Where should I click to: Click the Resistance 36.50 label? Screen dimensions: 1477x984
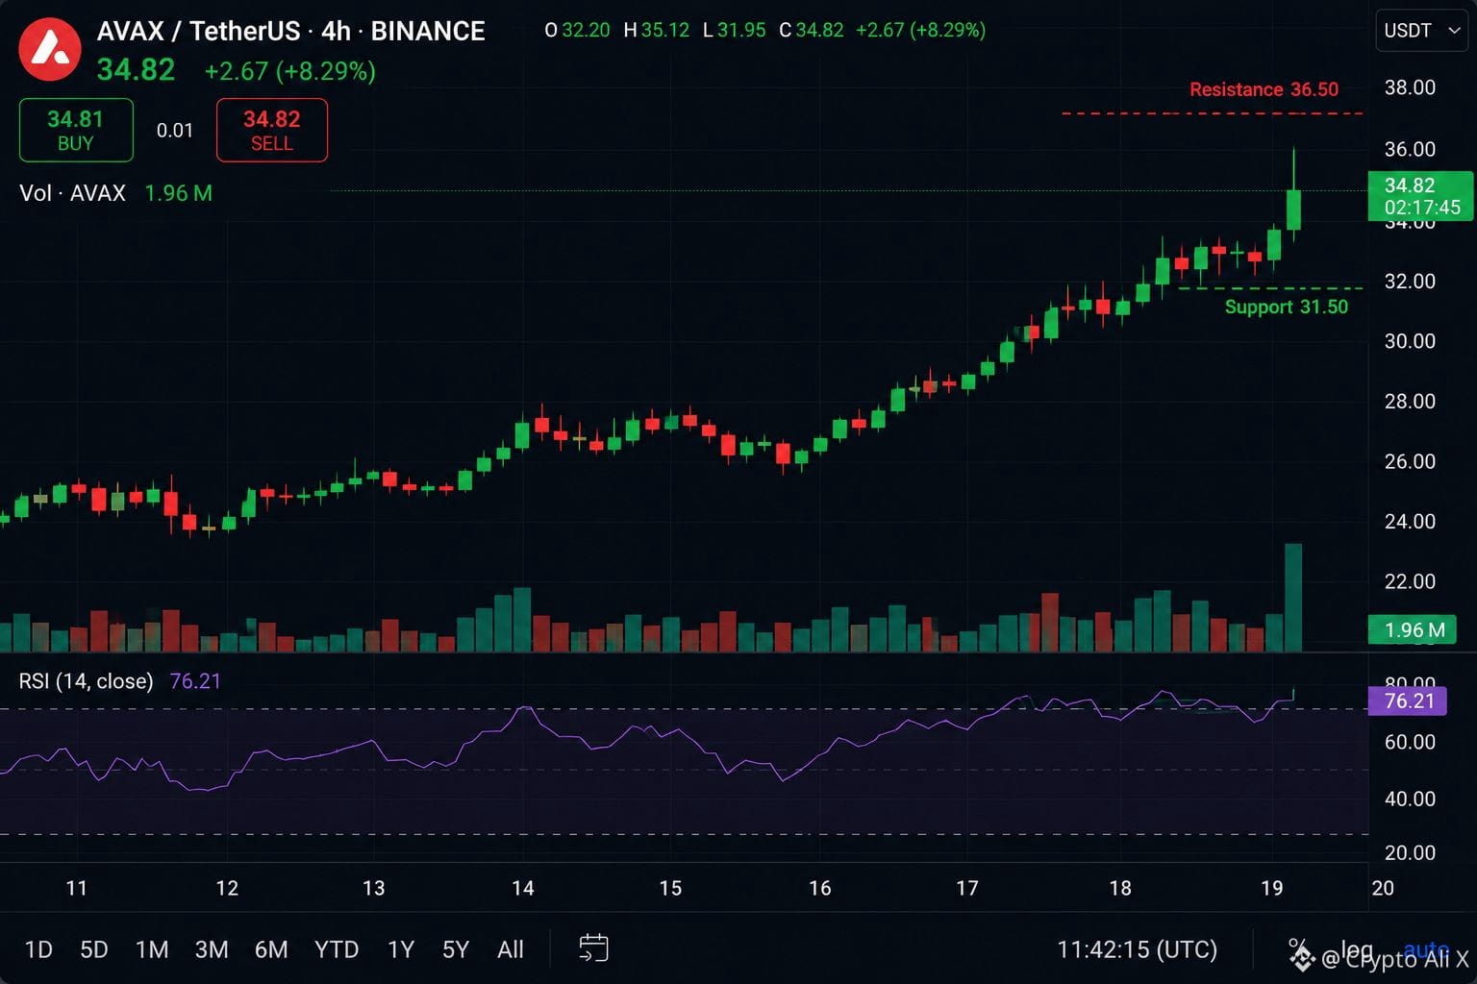[1264, 89]
